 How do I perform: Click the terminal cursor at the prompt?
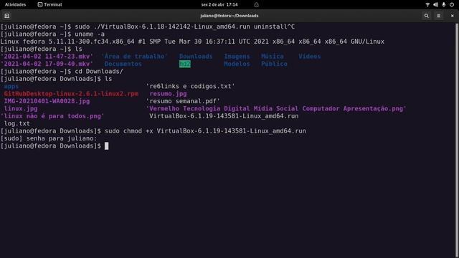click(107, 145)
